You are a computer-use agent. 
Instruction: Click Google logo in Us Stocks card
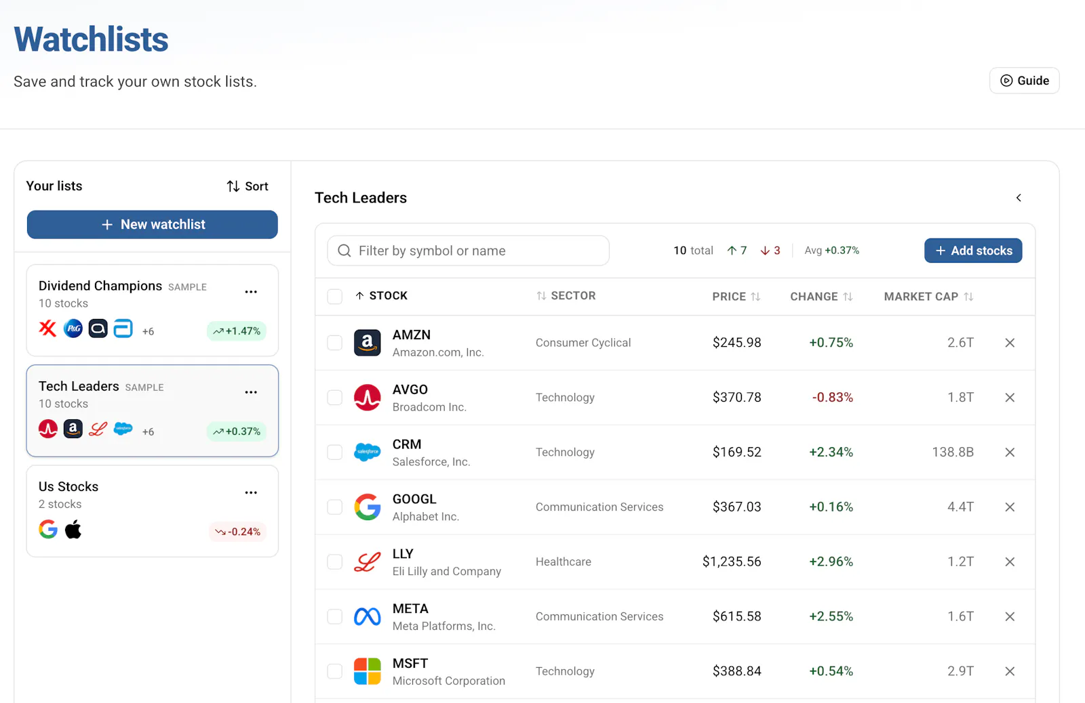pyautogui.click(x=48, y=530)
